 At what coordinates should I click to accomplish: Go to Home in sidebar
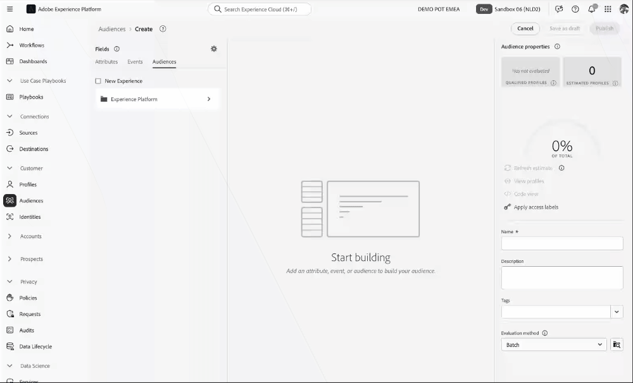pyautogui.click(x=27, y=29)
